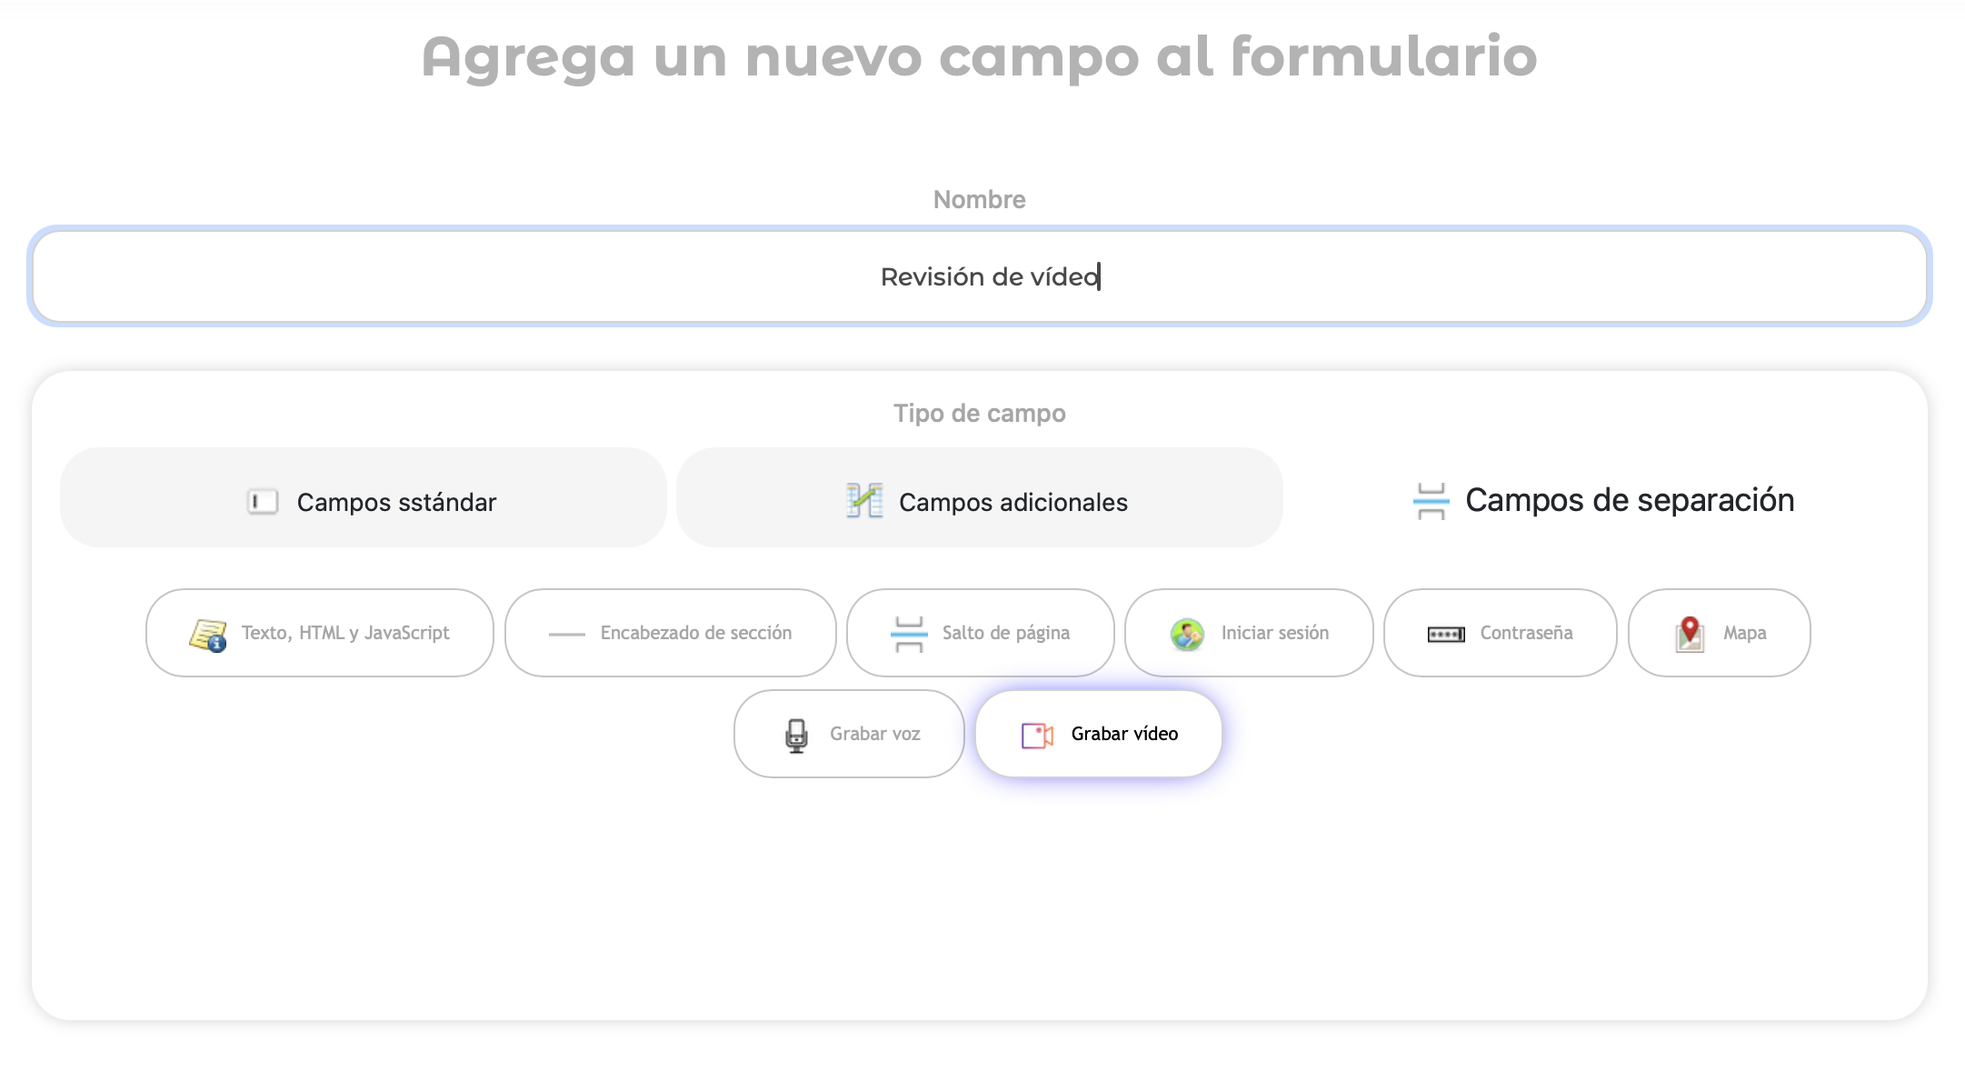The width and height of the screenshot is (1965, 1082).
Task: Click the Grabar voz microphone icon
Action: (x=796, y=735)
